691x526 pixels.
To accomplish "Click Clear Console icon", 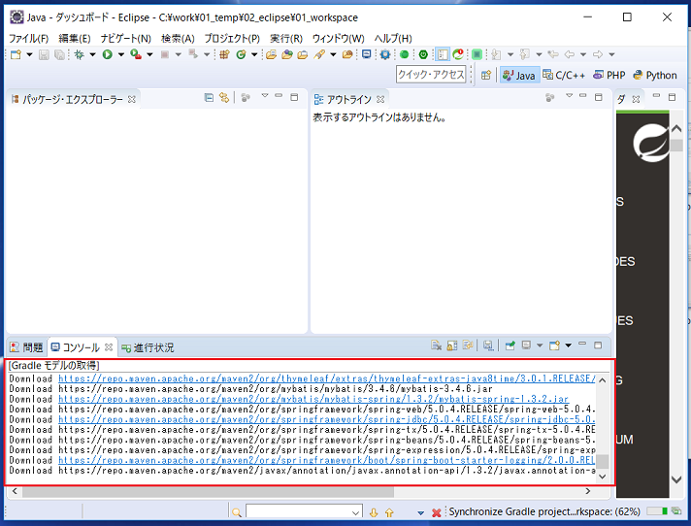I will [x=437, y=345].
